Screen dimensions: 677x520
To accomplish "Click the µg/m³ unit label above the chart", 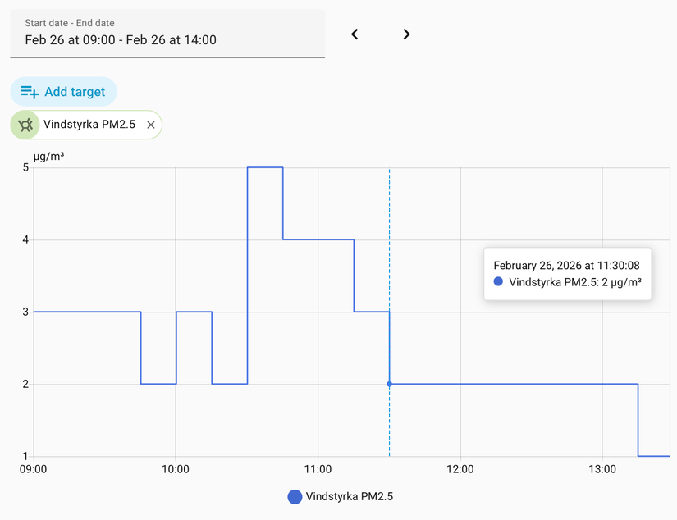I will (48, 155).
